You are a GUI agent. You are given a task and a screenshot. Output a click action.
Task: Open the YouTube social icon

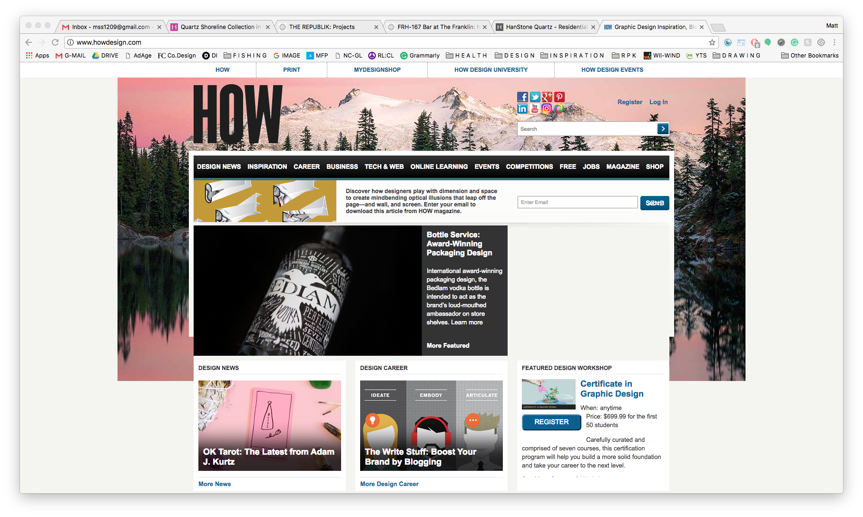pyautogui.click(x=535, y=109)
